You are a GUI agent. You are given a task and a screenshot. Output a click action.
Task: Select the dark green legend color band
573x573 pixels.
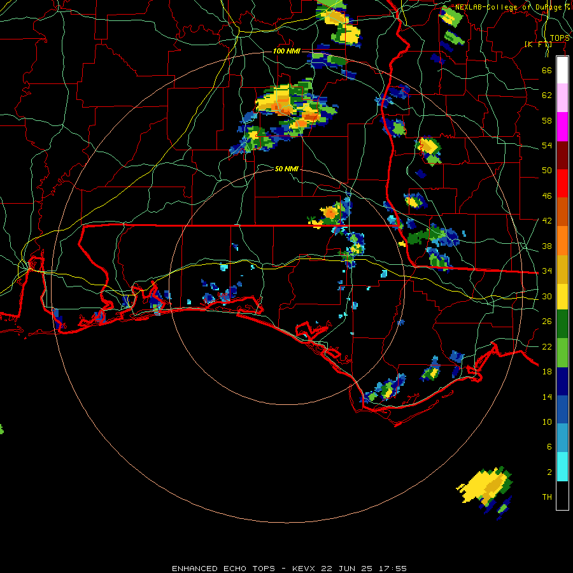(x=562, y=324)
